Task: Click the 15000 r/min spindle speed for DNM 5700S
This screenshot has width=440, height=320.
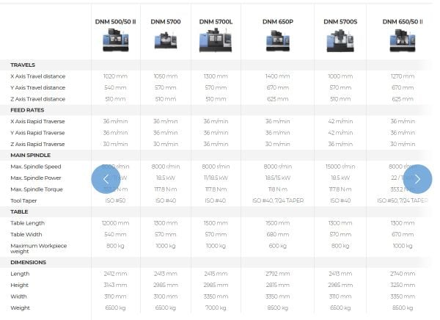Action: point(340,167)
